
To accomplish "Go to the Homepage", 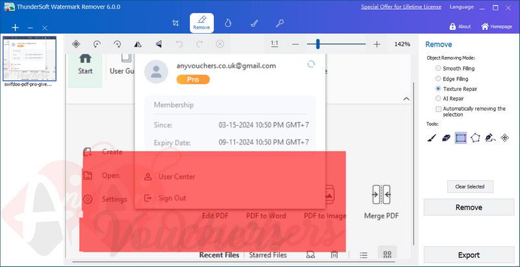I will click(x=497, y=27).
